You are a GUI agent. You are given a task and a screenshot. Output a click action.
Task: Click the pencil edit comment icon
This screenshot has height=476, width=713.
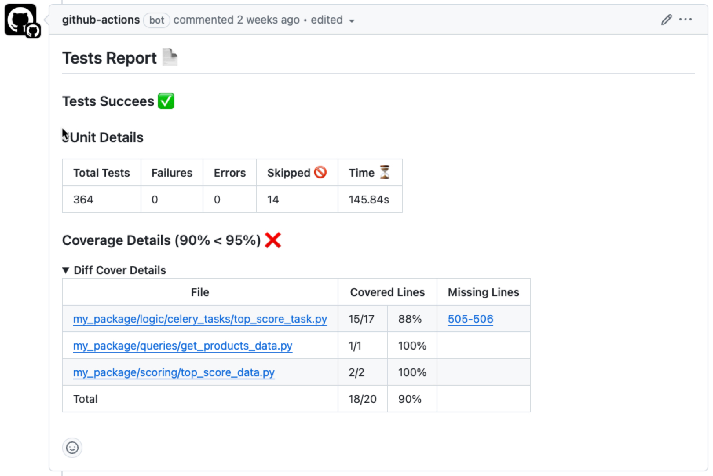coord(666,20)
